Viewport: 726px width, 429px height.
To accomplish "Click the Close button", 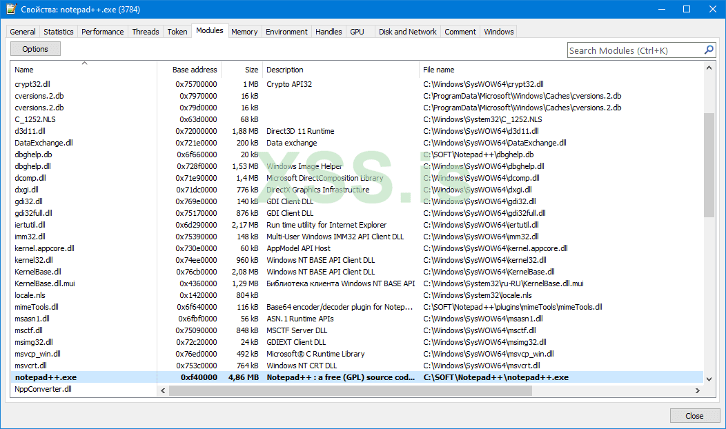I will pos(694,416).
